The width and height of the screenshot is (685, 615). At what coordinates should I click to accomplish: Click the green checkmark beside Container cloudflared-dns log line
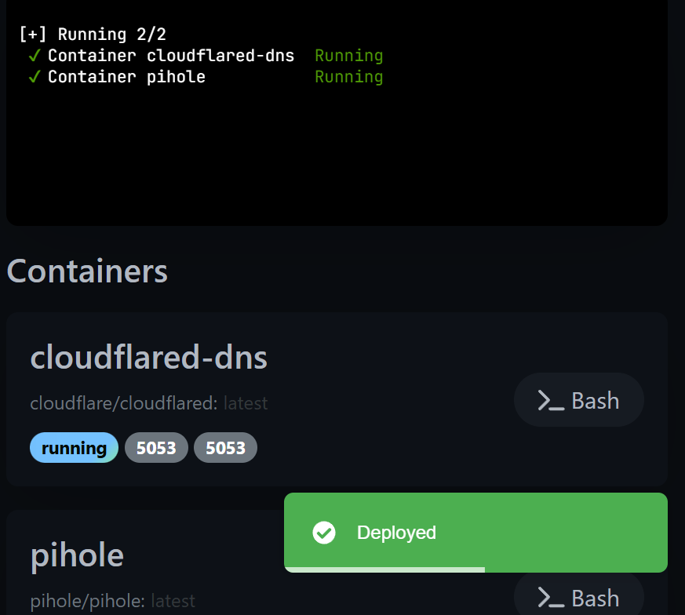31,55
